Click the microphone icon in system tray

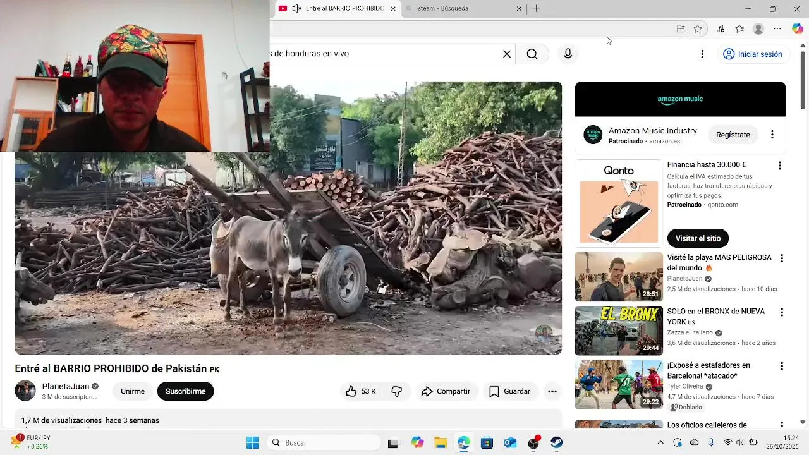pos(711,442)
